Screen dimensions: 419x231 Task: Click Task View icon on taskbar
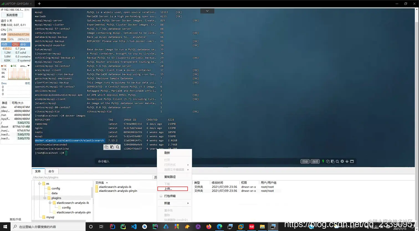101,227
